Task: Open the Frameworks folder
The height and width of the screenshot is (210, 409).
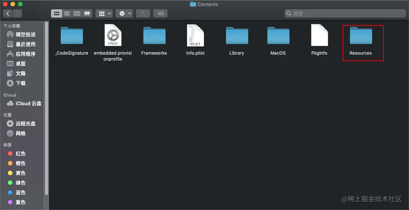Action: (154, 36)
